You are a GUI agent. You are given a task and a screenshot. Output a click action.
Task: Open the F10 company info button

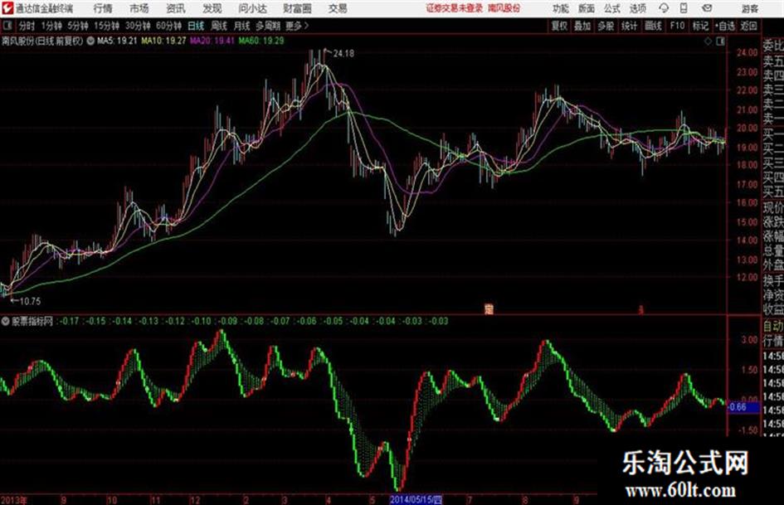(677, 26)
